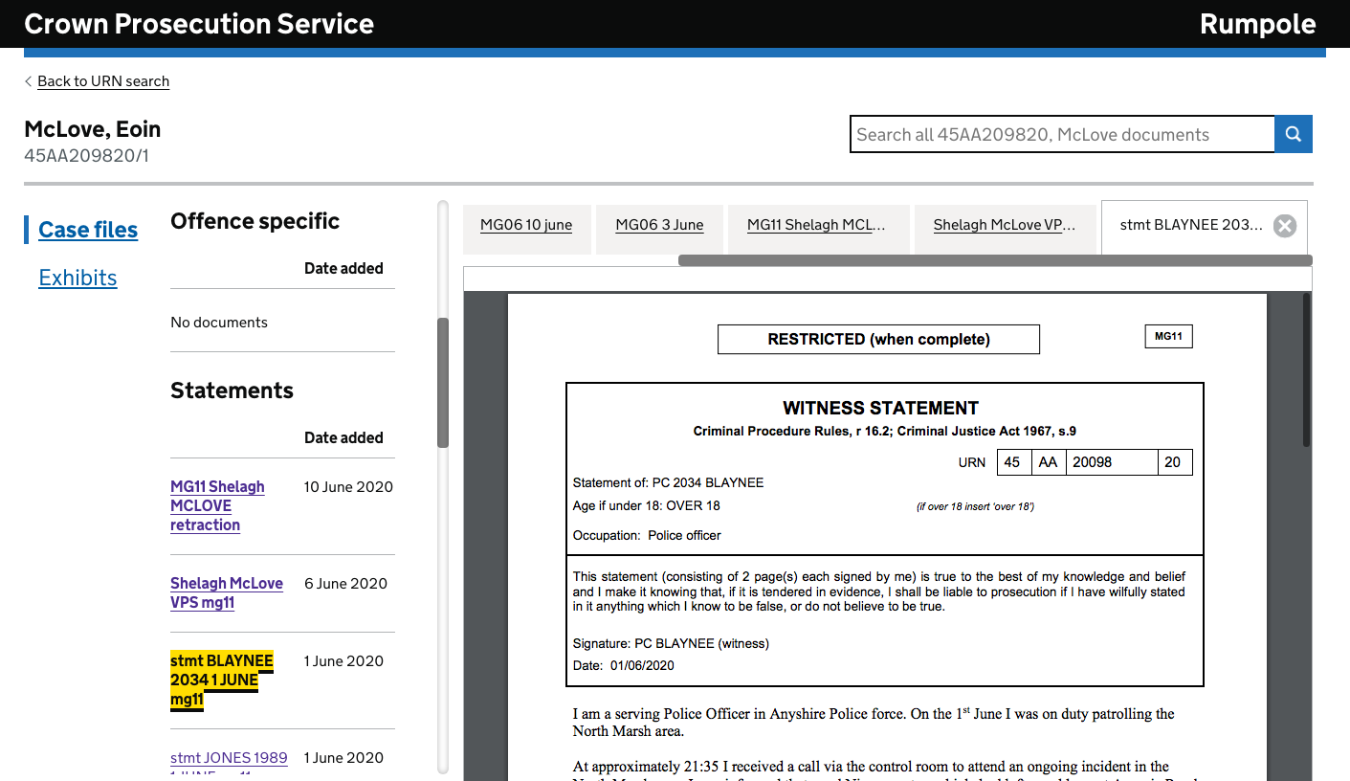Close the stmt BLAYNEE tab

pos(1285,226)
